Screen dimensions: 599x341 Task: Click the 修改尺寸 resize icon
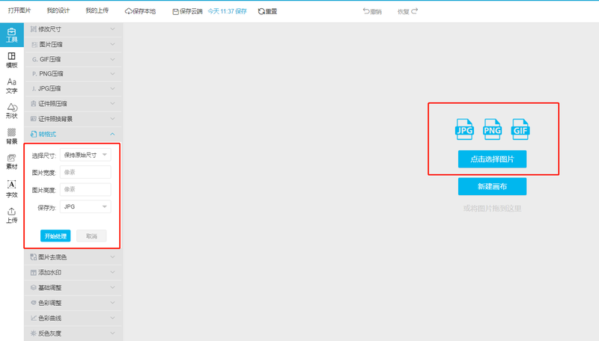[x=33, y=29]
